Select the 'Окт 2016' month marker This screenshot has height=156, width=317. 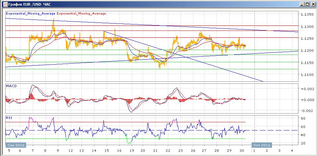point(262,145)
